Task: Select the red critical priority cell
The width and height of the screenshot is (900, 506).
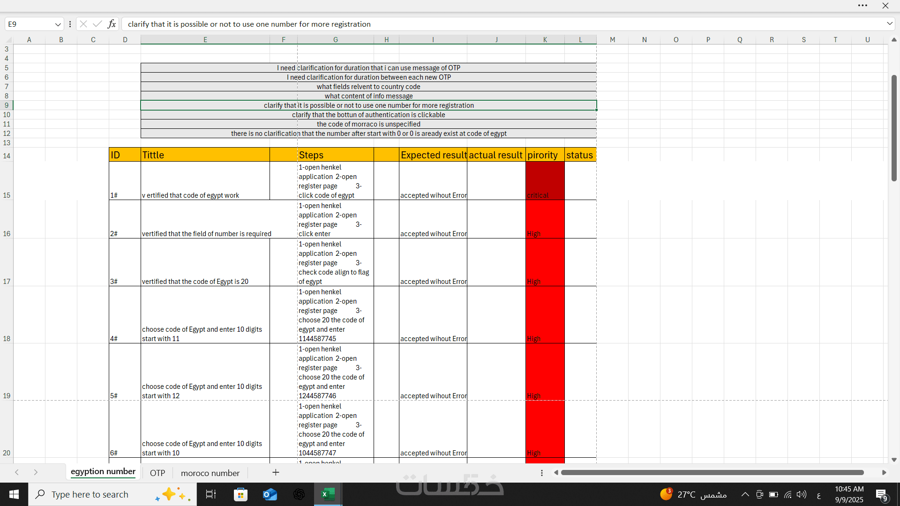Action: pyautogui.click(x=545, y=181)
